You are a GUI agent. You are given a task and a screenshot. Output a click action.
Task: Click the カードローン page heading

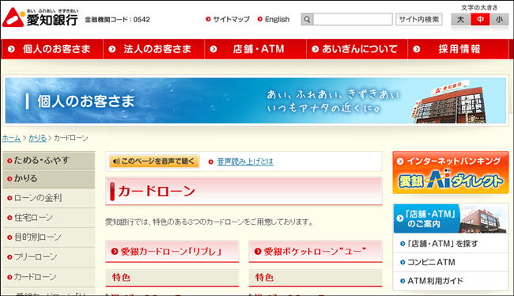157,191
